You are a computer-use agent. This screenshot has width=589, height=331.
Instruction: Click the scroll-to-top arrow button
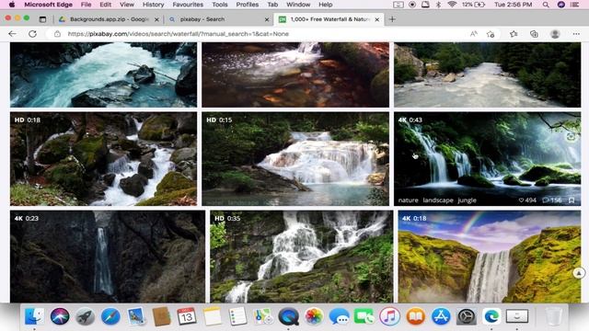point(579,273)
